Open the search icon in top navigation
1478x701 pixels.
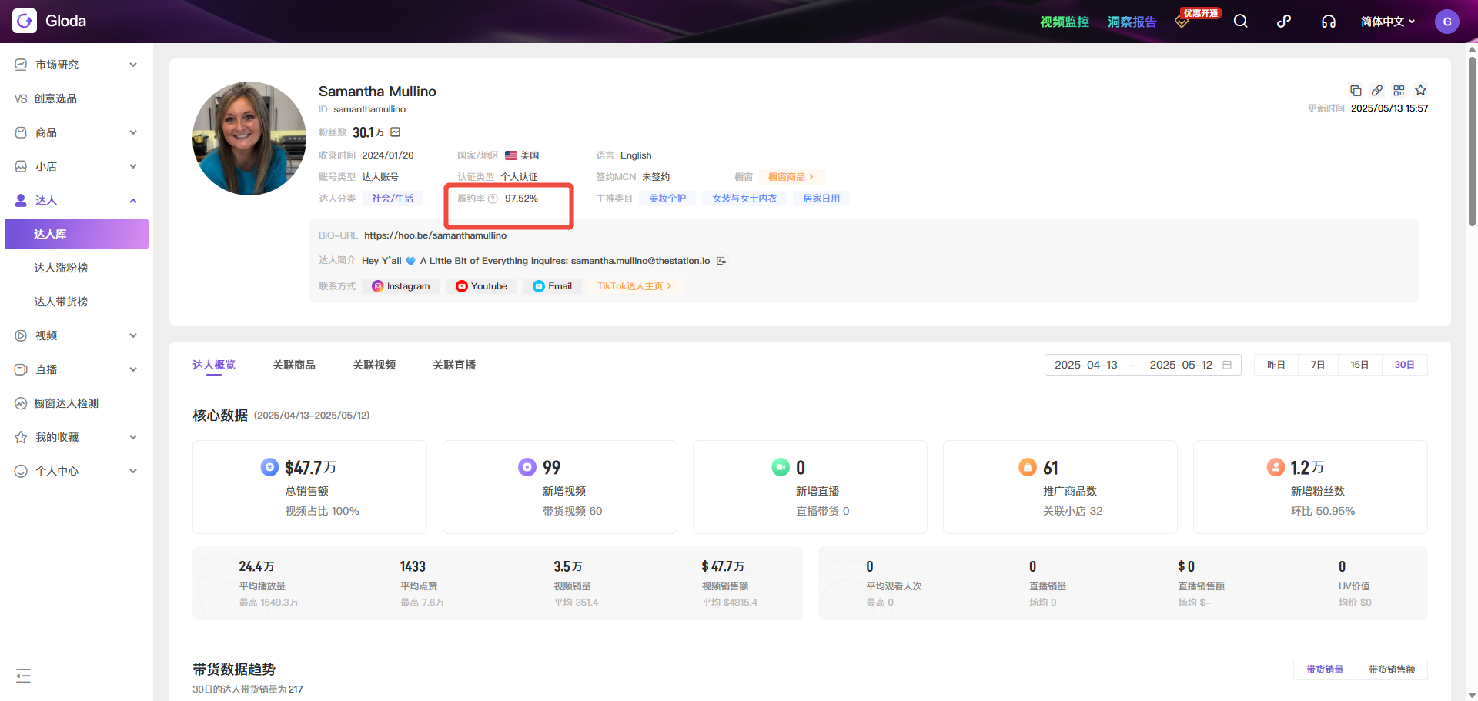[x=1240, y=21]
